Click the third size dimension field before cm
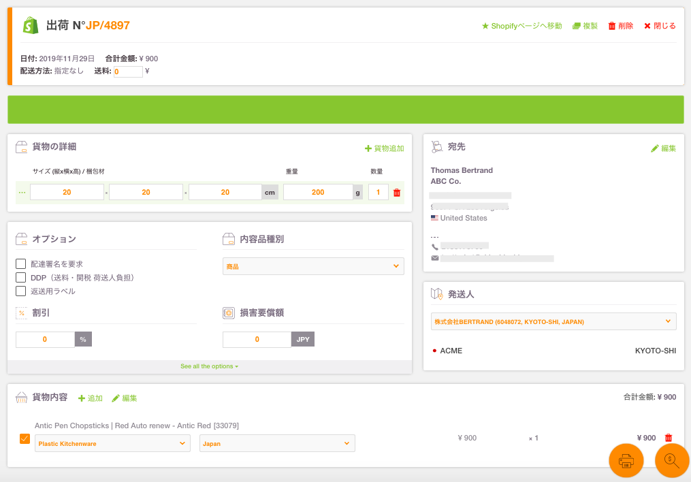This screenshot has height=482, width=691. [x=225, y=192]
